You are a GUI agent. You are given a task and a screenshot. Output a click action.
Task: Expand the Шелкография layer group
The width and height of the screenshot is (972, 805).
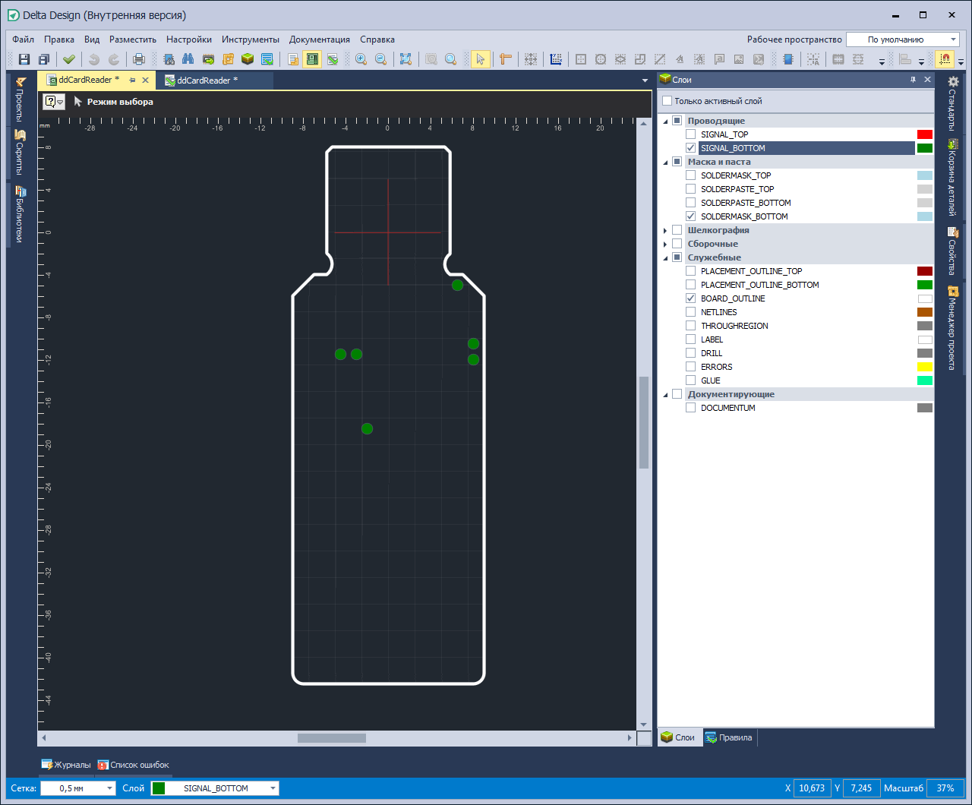[666, 230]
